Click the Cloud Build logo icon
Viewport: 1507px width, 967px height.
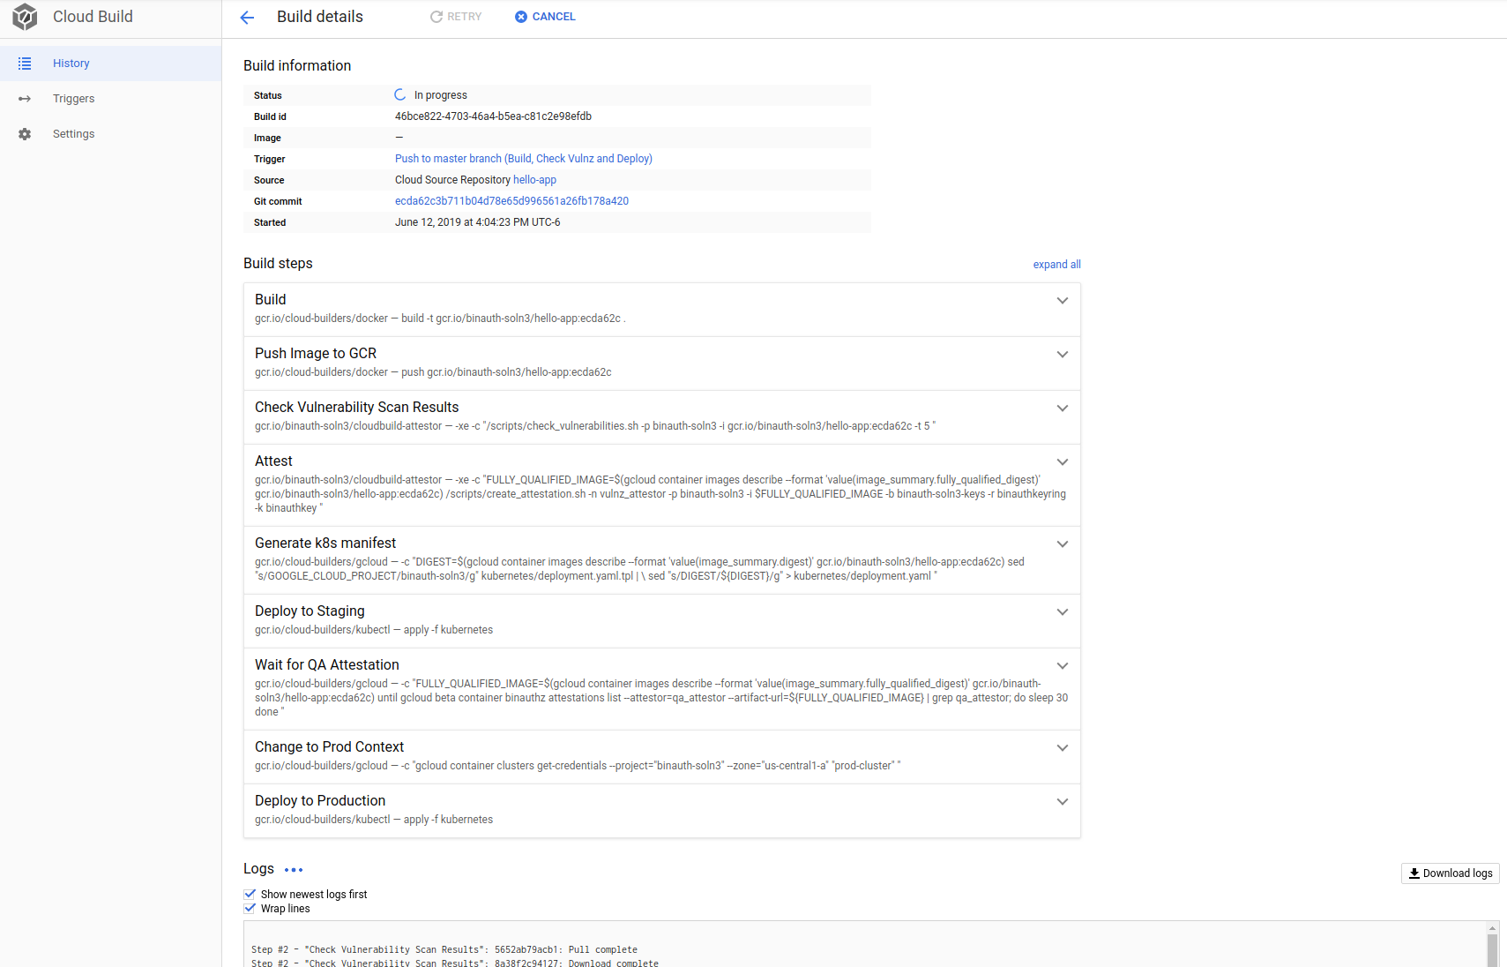(x=25, y=17)
